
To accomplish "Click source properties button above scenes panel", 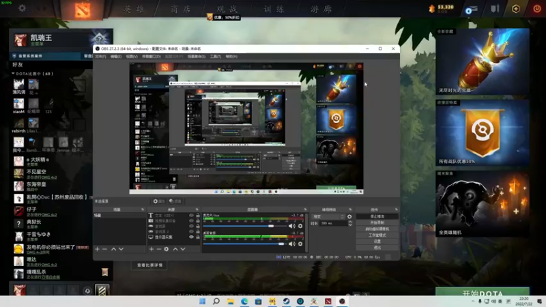I will click(159, 201).
